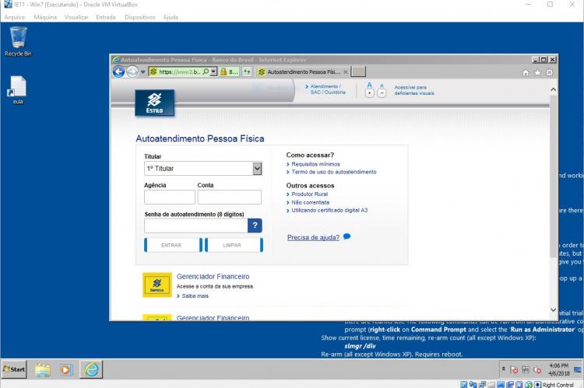Click the ENTRAR button
The width and height of the screenshot is (584, 388).
click(173, 245)
